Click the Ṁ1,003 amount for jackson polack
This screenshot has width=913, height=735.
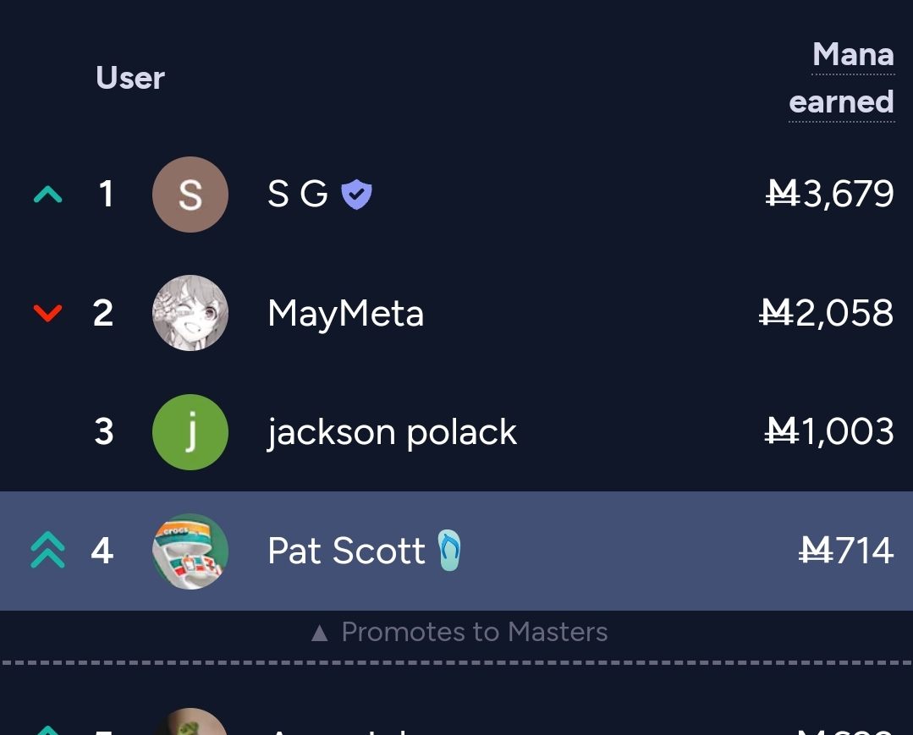829,432
